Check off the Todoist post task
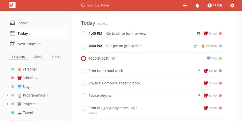 click(x=83, y=58)
